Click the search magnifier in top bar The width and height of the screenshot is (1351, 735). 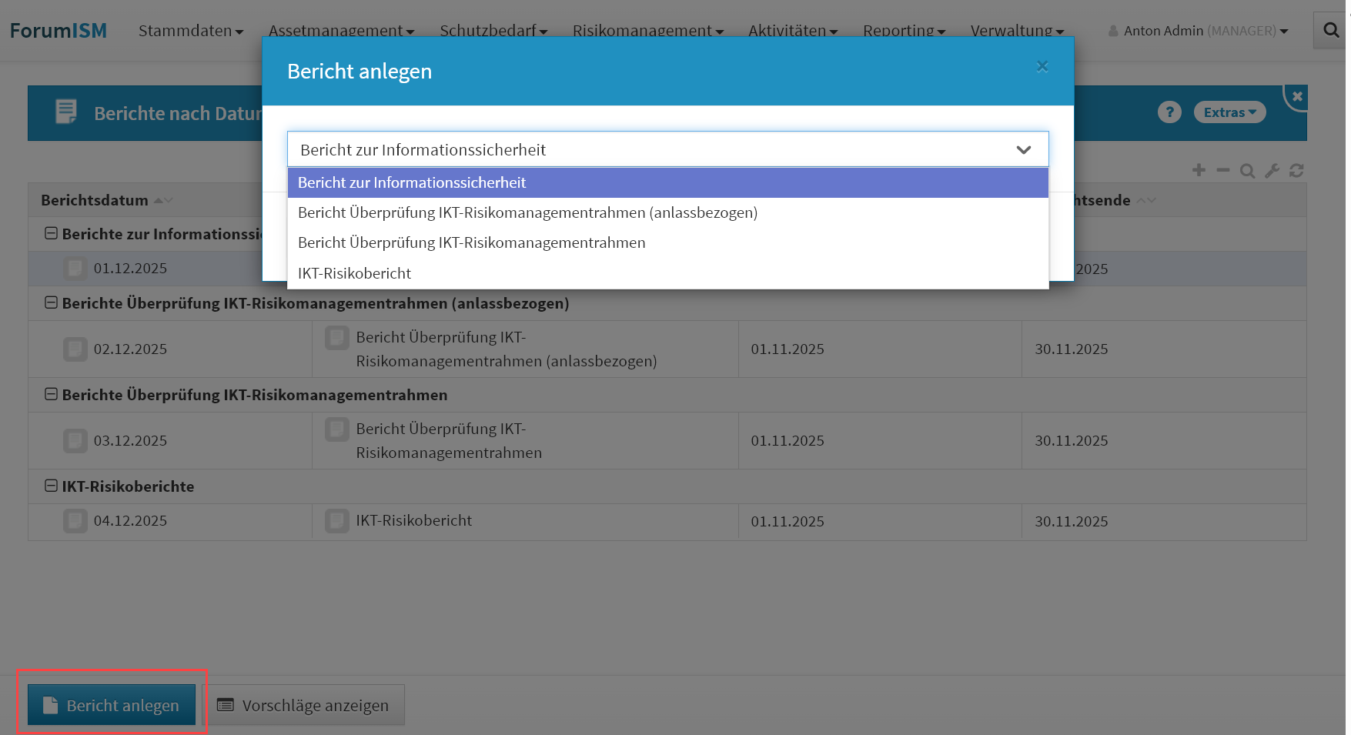[1331, 31]
